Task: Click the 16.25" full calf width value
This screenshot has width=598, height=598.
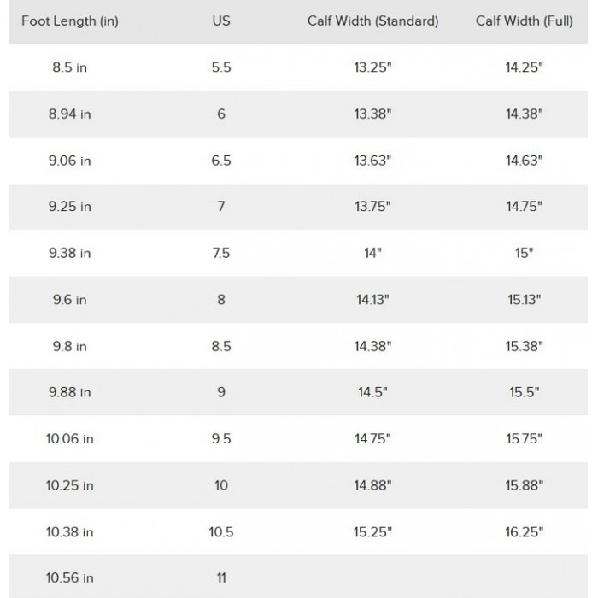Action: (524, 532)
